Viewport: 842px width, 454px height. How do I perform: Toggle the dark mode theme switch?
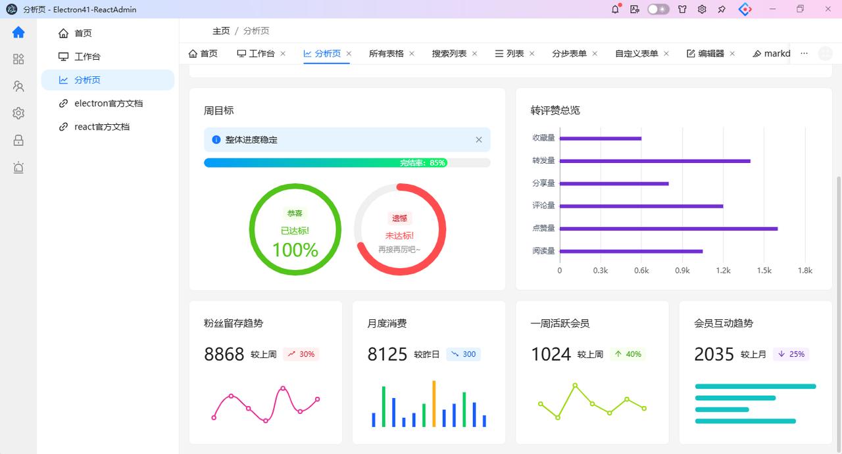[658, 9]
